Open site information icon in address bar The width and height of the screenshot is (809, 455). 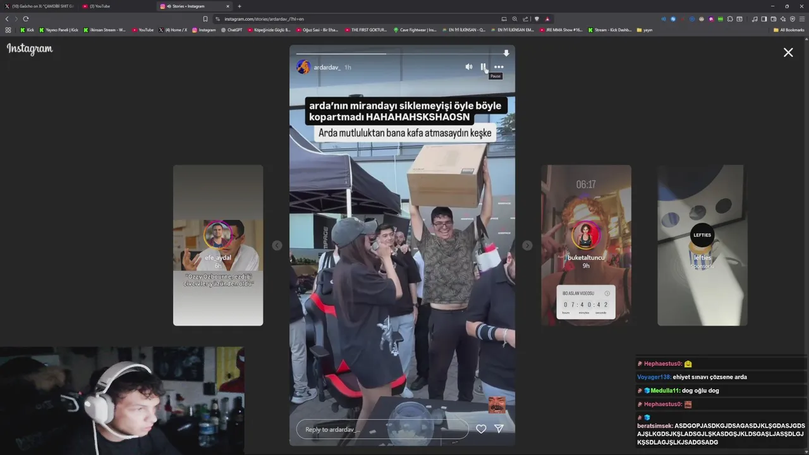pos(217,19)
